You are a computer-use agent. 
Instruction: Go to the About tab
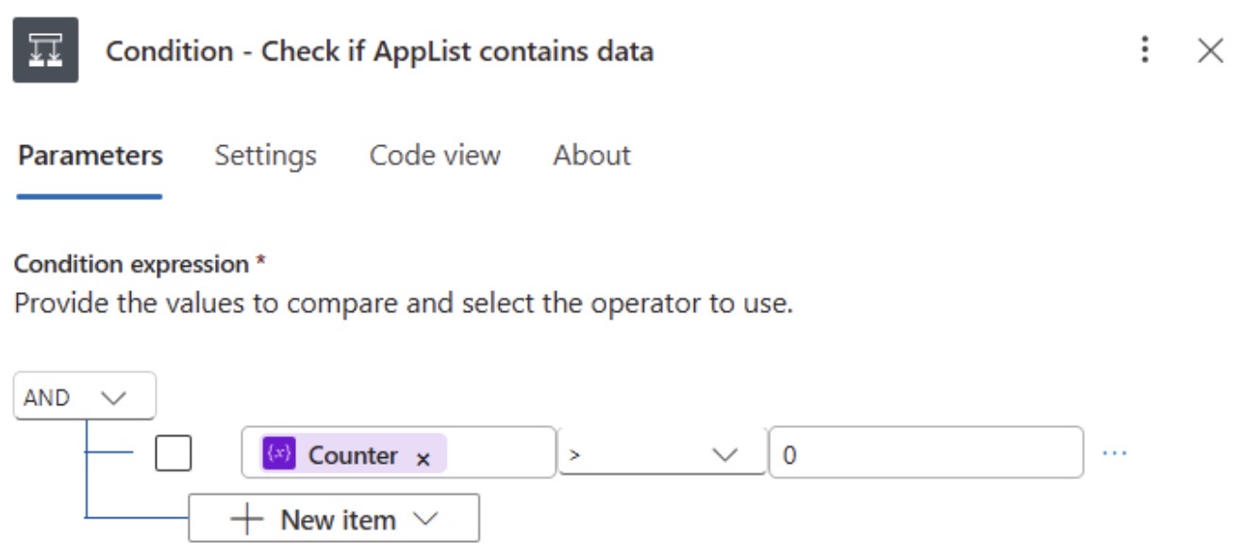(591, 156)
